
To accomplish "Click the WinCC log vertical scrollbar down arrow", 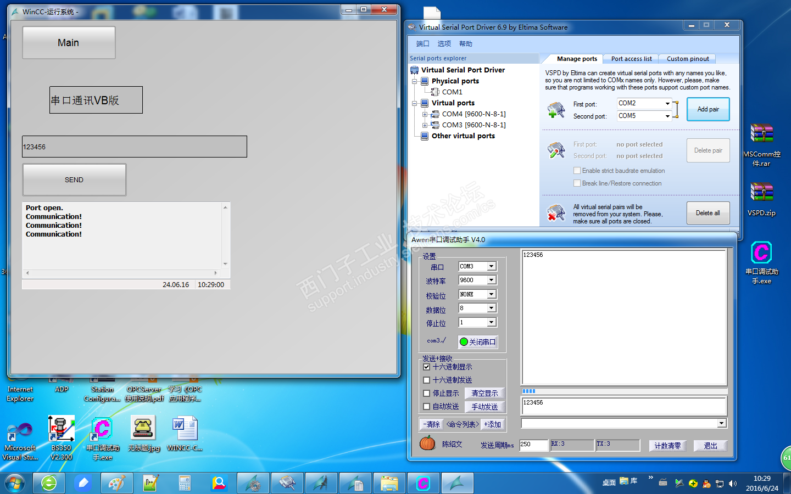I will coord(225,264).
